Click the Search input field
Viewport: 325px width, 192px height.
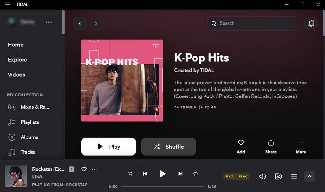click(252, 23)
